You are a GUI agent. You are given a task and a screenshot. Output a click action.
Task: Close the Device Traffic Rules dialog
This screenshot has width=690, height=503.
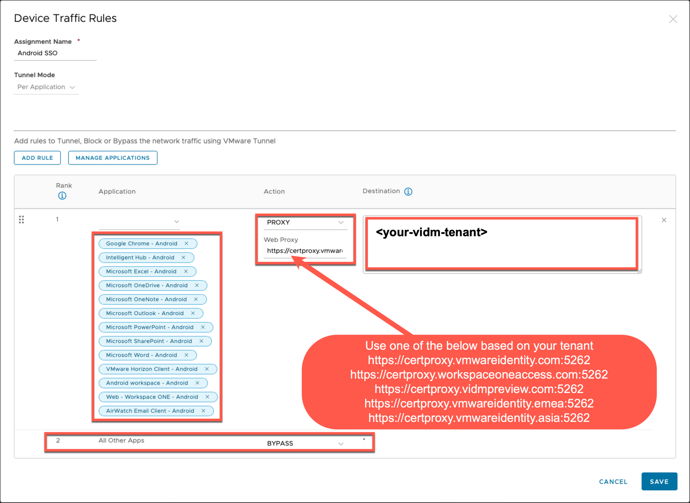(x=673, y=19)
